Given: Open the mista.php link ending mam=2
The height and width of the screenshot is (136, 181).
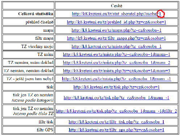Looking at the screenshot, I should tap(117, 62).
